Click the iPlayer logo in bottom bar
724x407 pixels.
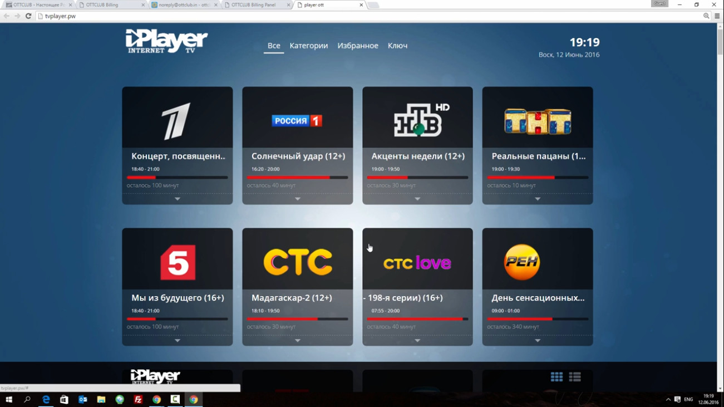[x=155, y=377]
